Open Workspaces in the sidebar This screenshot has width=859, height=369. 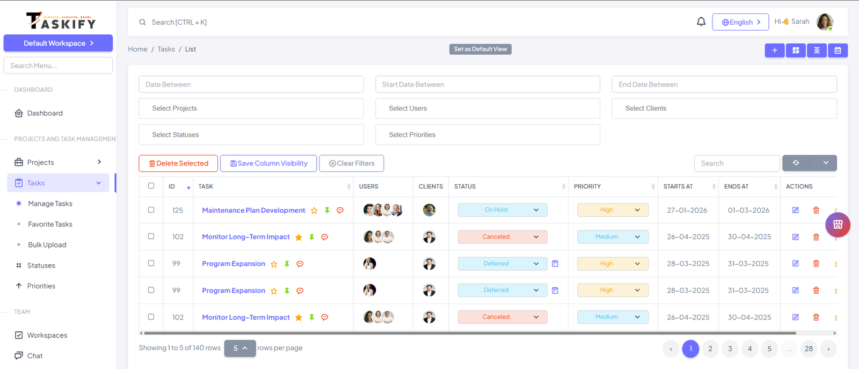(47, 335)
